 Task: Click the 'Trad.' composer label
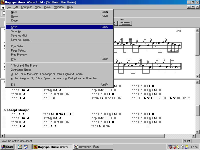(178, 31)
